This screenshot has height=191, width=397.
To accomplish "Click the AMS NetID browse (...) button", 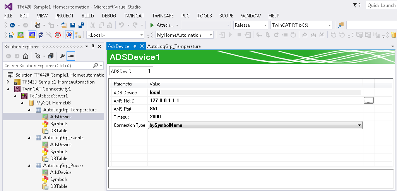I will (369, 101).
